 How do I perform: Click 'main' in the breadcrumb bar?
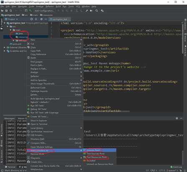[x=34, y=15]
